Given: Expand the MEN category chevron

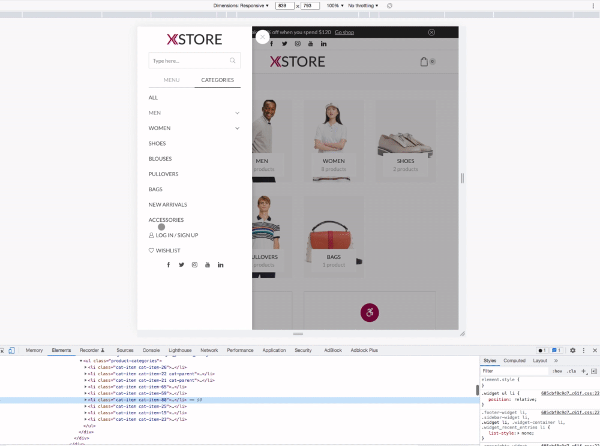Looking at the screenshot, I should click(x=237, y=113).
